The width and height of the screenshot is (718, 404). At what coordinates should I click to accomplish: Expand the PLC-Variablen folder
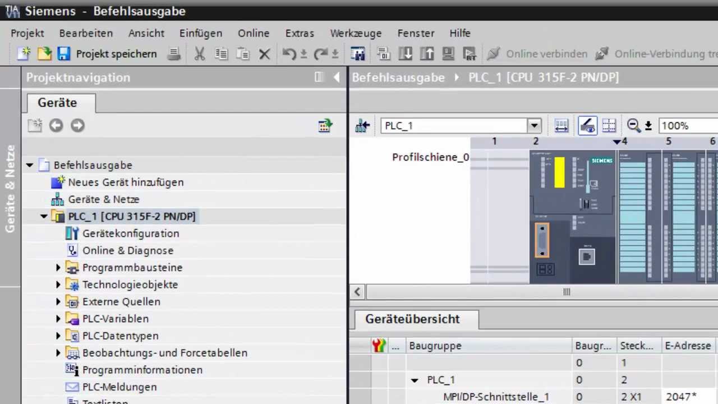pyautogui.click(x=58, y=319)
